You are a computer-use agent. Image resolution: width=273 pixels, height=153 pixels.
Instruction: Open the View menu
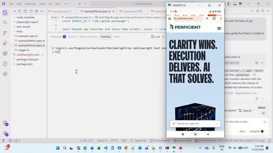coord(42,4)
